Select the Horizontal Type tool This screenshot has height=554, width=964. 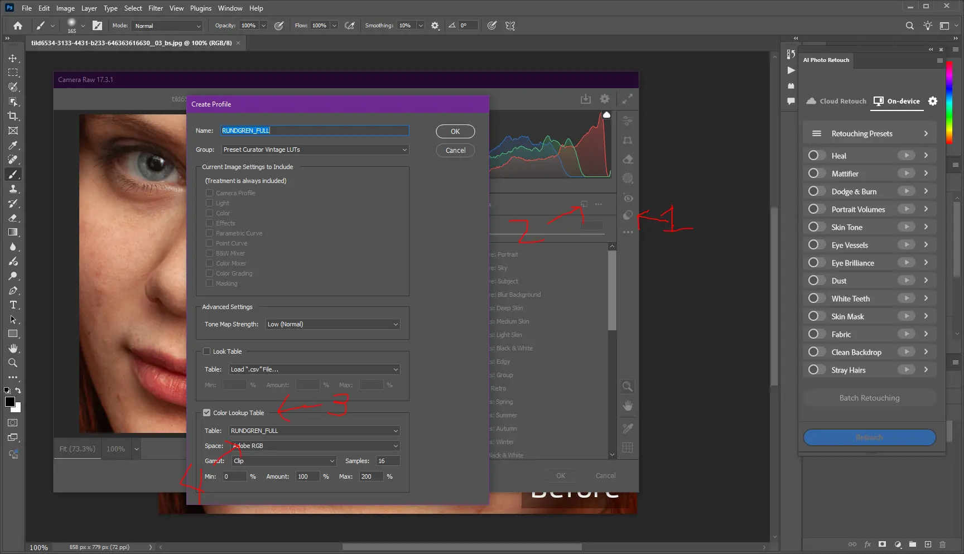13,305
